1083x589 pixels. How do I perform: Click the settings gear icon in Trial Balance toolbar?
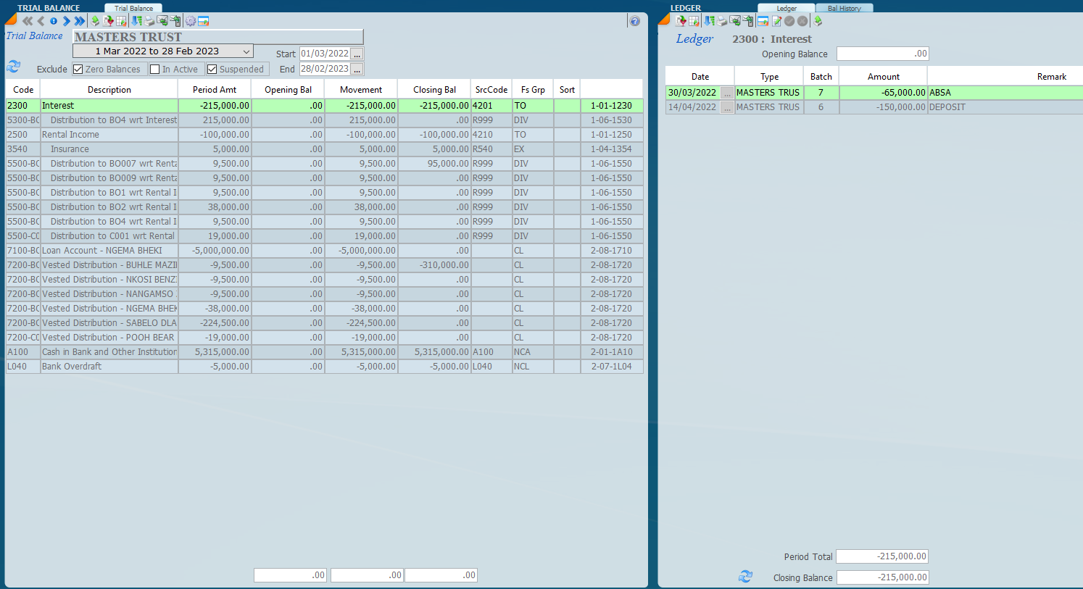click(190, 21)
